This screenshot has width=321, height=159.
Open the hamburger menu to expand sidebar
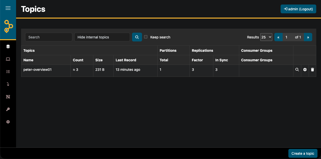(x=8, y=8)
